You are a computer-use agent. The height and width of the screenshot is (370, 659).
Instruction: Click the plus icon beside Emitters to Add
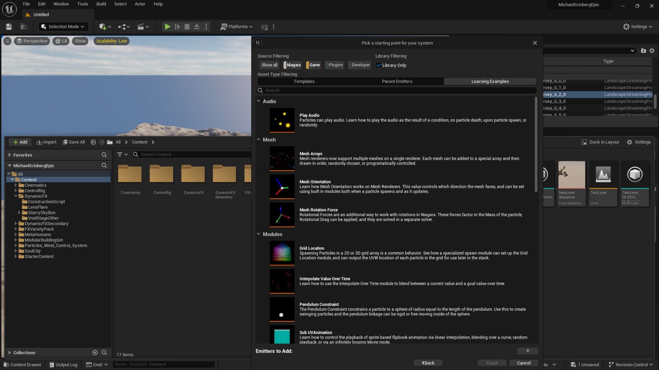point(528,351)
